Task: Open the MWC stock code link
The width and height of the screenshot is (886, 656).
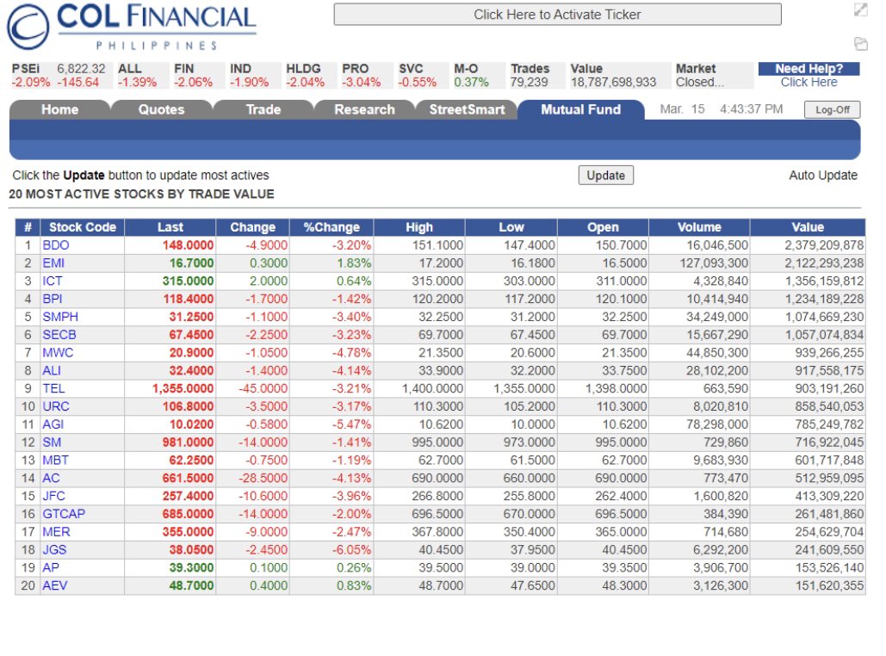Action: click(x=59, y=353)
